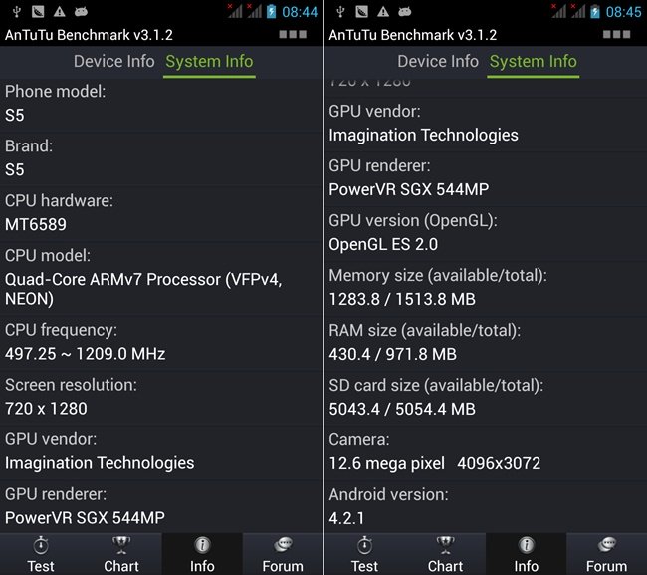Tap warning triangle in right status bar
Image resolution: width=647 pixels, height=575 pixels.
383,12
